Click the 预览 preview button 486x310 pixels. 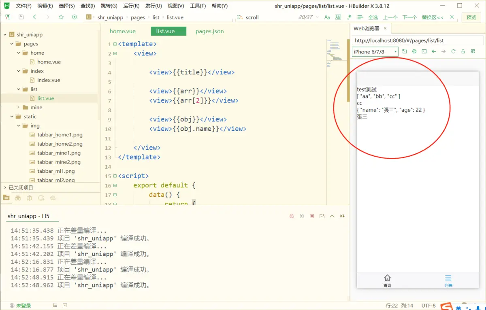click(471, 17)
